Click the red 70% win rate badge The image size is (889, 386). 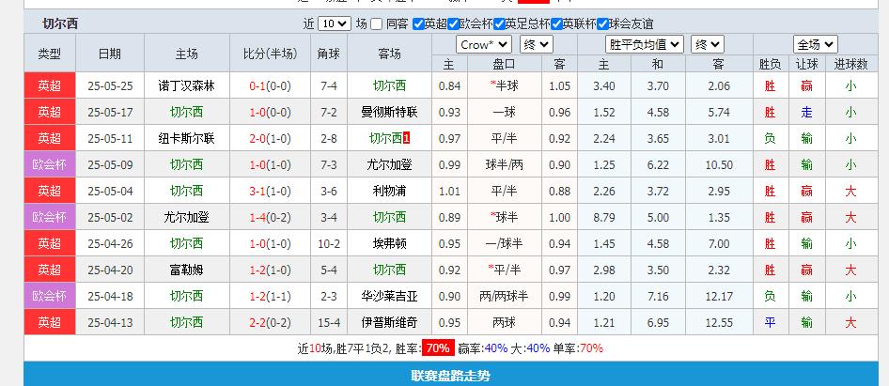click(x=436, y=348)
